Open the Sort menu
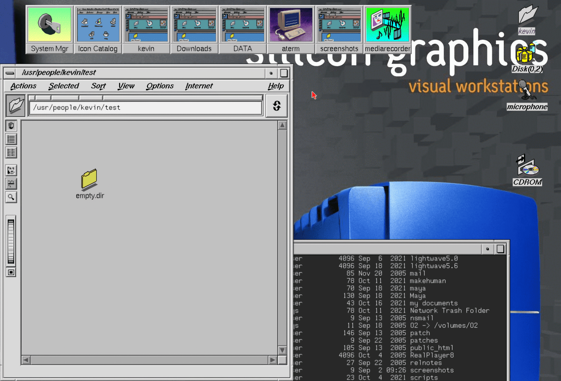Screen dimensions: 561x381 [98, 86]
